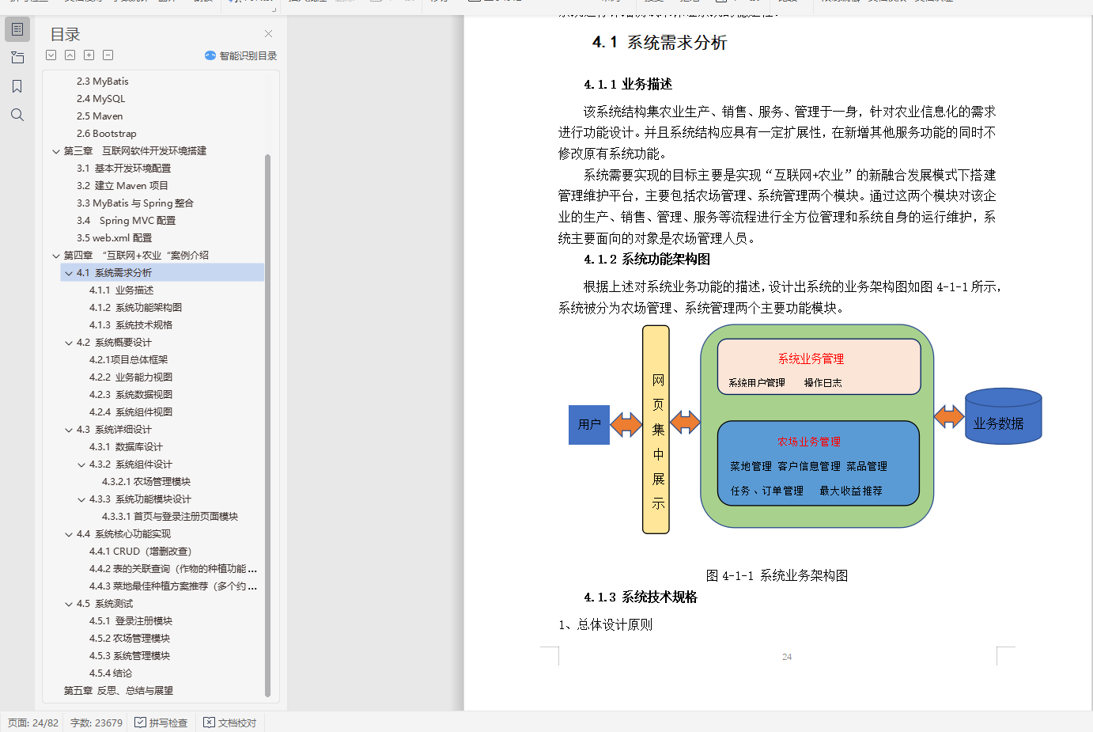Open 4.3.3.1 首页与登录注册页面模块 entry
The height and width of the screenshot is (732, 1093).
point(169,517)
